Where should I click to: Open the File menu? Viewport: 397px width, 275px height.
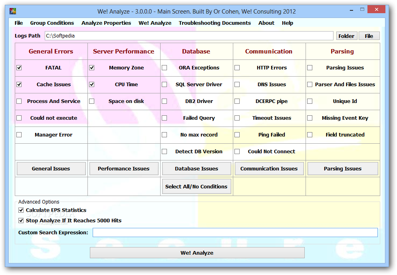click(19, 23)
